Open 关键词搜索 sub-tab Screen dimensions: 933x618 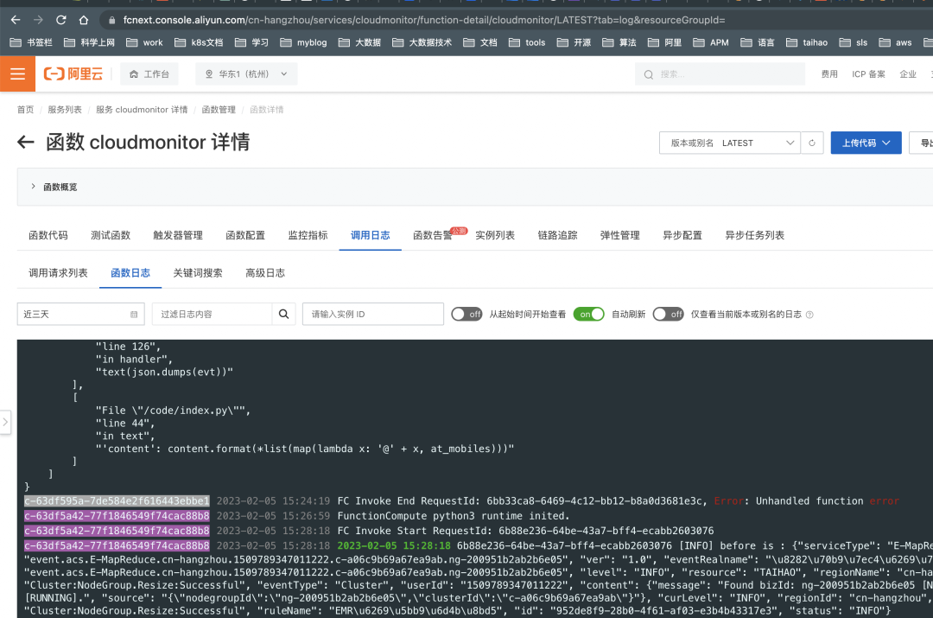pyautogui.click(x=198, y=272)
